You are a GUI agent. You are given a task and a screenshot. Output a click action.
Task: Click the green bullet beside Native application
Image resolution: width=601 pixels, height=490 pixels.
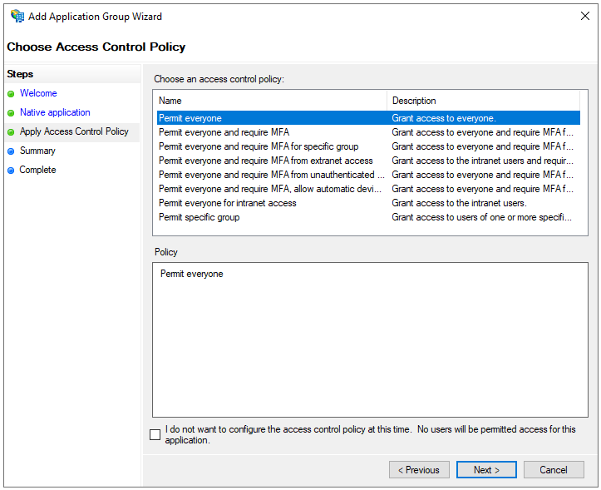[x=11, y=113]
